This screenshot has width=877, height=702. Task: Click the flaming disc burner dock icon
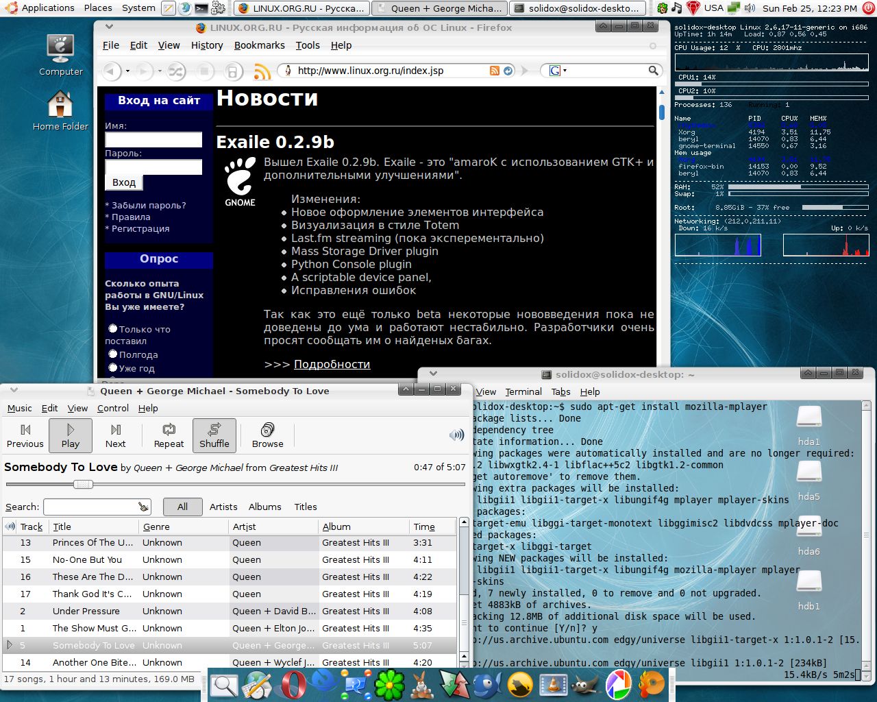click(651, 685)
